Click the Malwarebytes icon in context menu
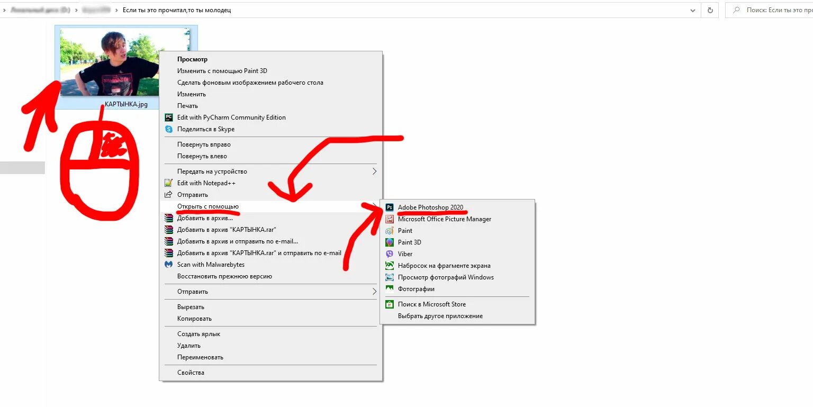The image size is (813, 407). click(169, 265)
